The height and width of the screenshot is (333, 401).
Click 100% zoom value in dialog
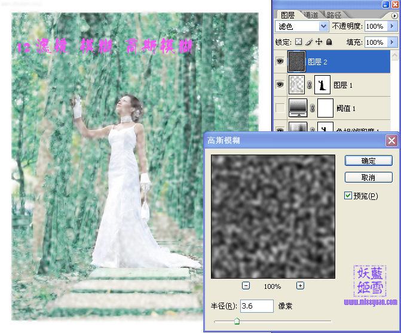(x=273, y=286)
